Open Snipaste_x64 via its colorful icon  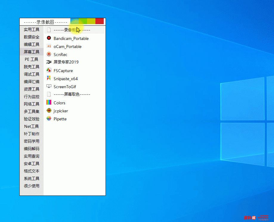(49, 78)
